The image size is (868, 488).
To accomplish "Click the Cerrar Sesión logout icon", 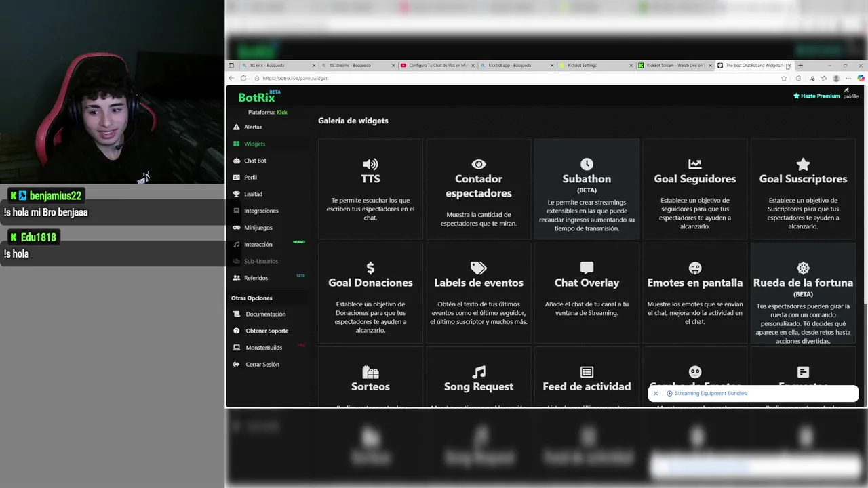I will pos(236,365).
